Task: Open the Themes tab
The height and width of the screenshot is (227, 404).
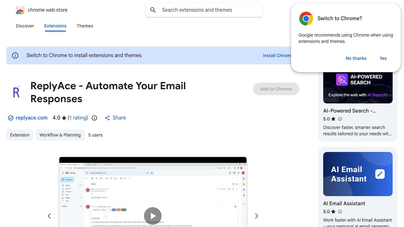Action: [85, 26]
